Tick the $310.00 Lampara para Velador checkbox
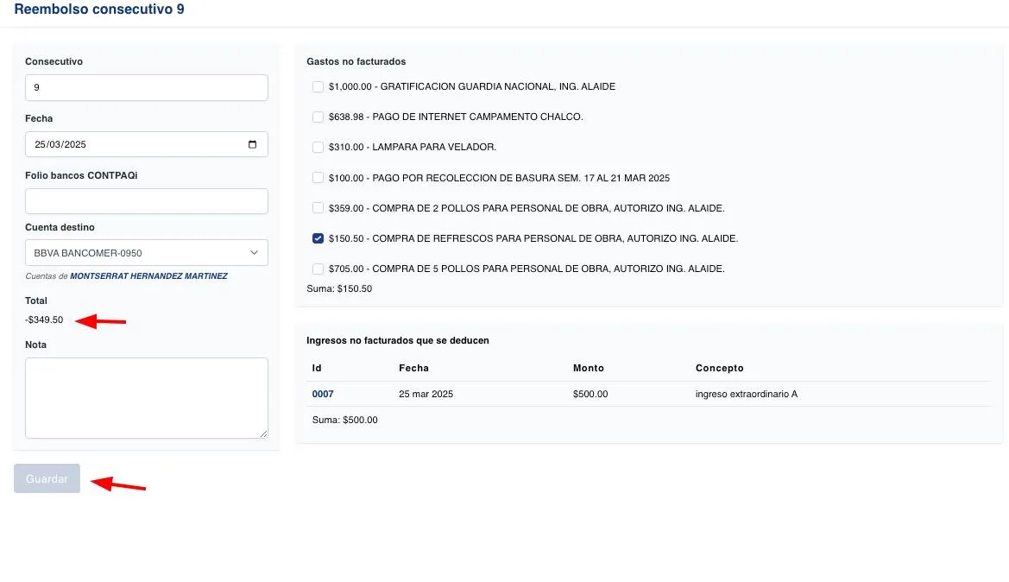The height and width of the screenshot is (582, 1009). 318,148
